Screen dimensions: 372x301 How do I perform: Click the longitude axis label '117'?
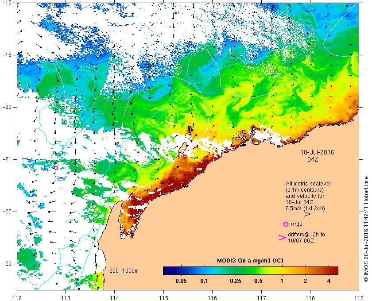point(261,298)
